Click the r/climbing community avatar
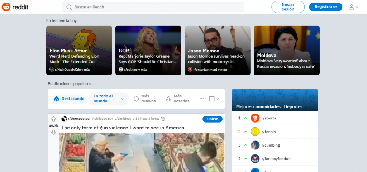The width and height of the screenshot is (367, 172). pyautogui.click(x=255, y=145)
